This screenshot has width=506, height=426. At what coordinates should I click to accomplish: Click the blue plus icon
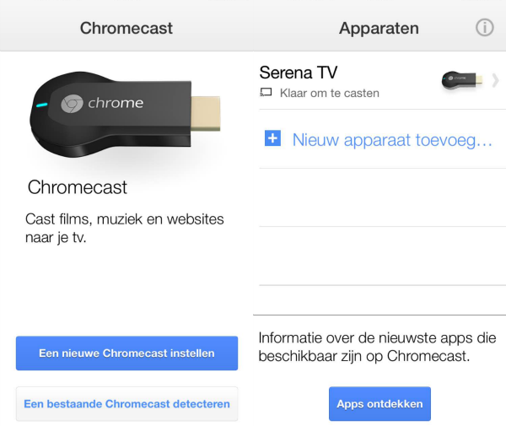272,138
